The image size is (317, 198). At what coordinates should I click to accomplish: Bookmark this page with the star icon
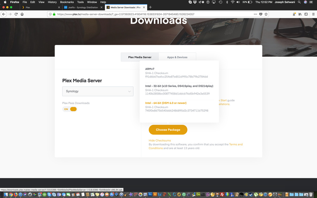266,14
